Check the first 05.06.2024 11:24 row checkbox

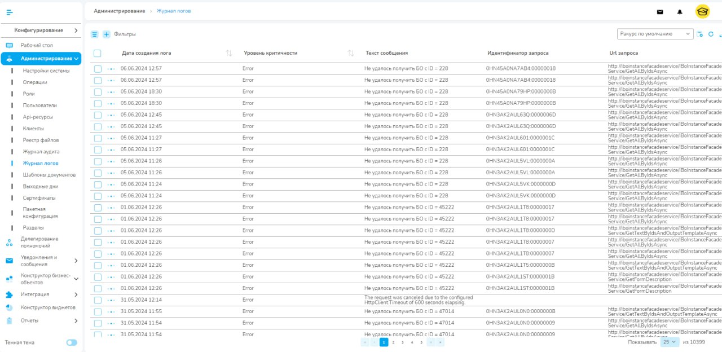[x=98, y=184]
